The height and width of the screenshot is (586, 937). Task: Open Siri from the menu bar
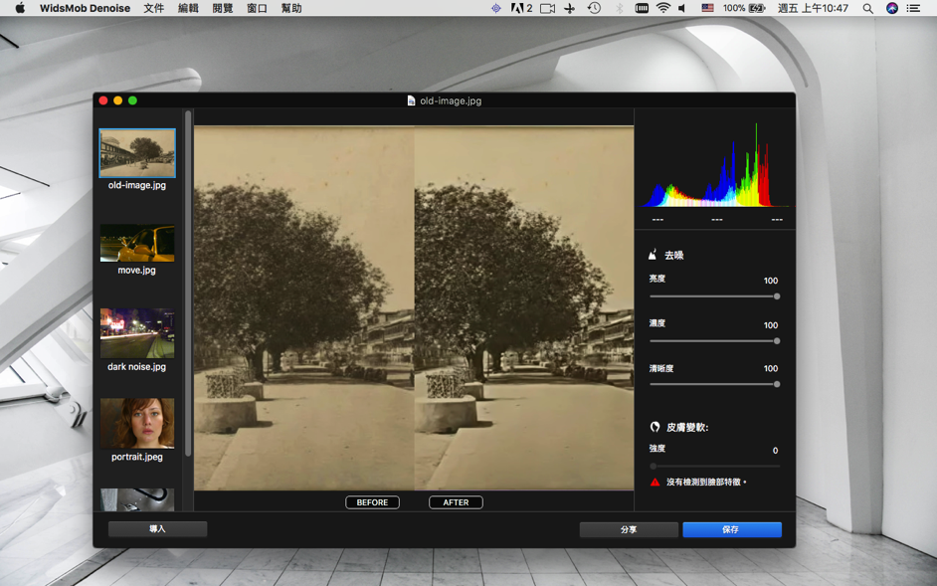tap(892, 8)
